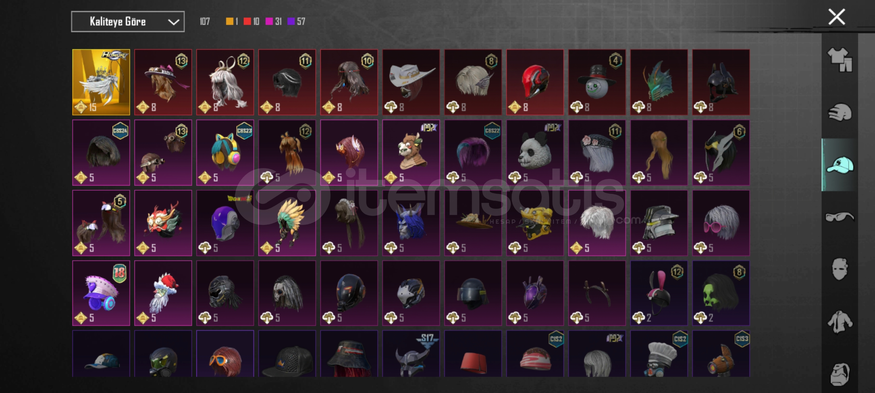Choose the panda head mask item

(x=535, y=152)
